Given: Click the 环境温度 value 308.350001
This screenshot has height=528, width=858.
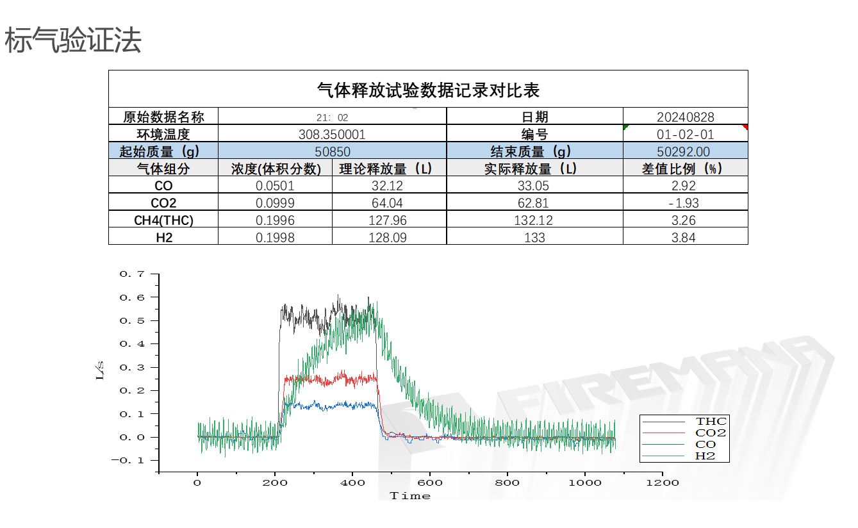Looking at the screenshot, I should click(x=332, y=134).
